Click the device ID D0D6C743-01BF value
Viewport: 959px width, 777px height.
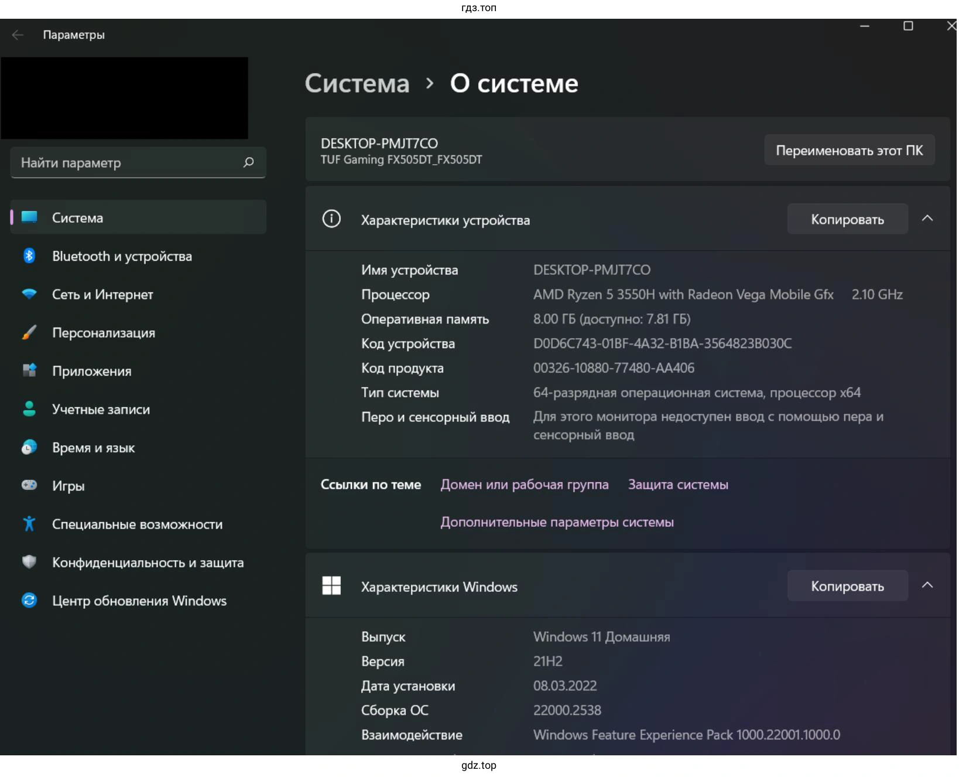(x=662, y=343)
